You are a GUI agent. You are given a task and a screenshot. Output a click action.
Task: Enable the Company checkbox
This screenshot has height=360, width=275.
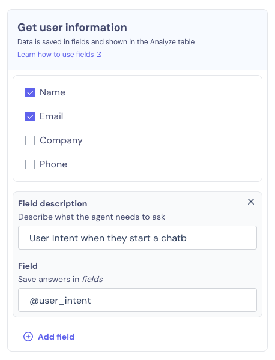click(x=30, y=140)
